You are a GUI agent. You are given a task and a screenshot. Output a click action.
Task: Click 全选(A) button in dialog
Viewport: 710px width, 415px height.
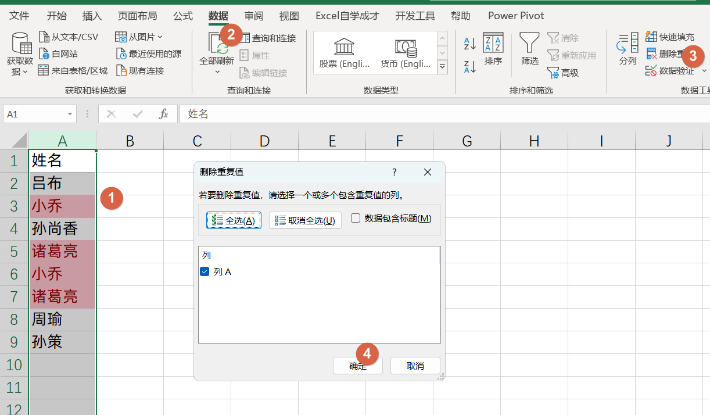click(x=234, y=220)
